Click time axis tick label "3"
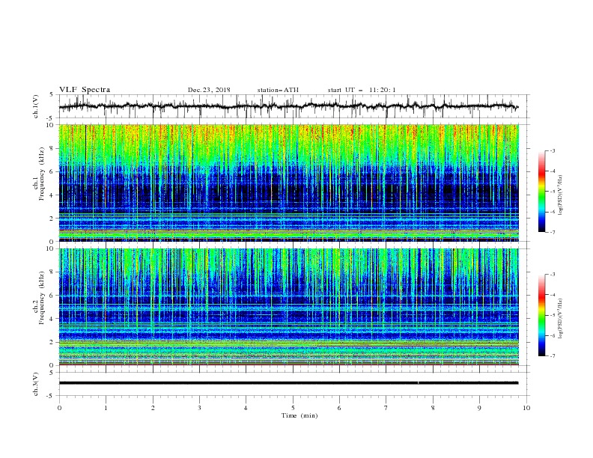Screen dimensions: 593x458 pyautogui.click(x=199, y=408)
